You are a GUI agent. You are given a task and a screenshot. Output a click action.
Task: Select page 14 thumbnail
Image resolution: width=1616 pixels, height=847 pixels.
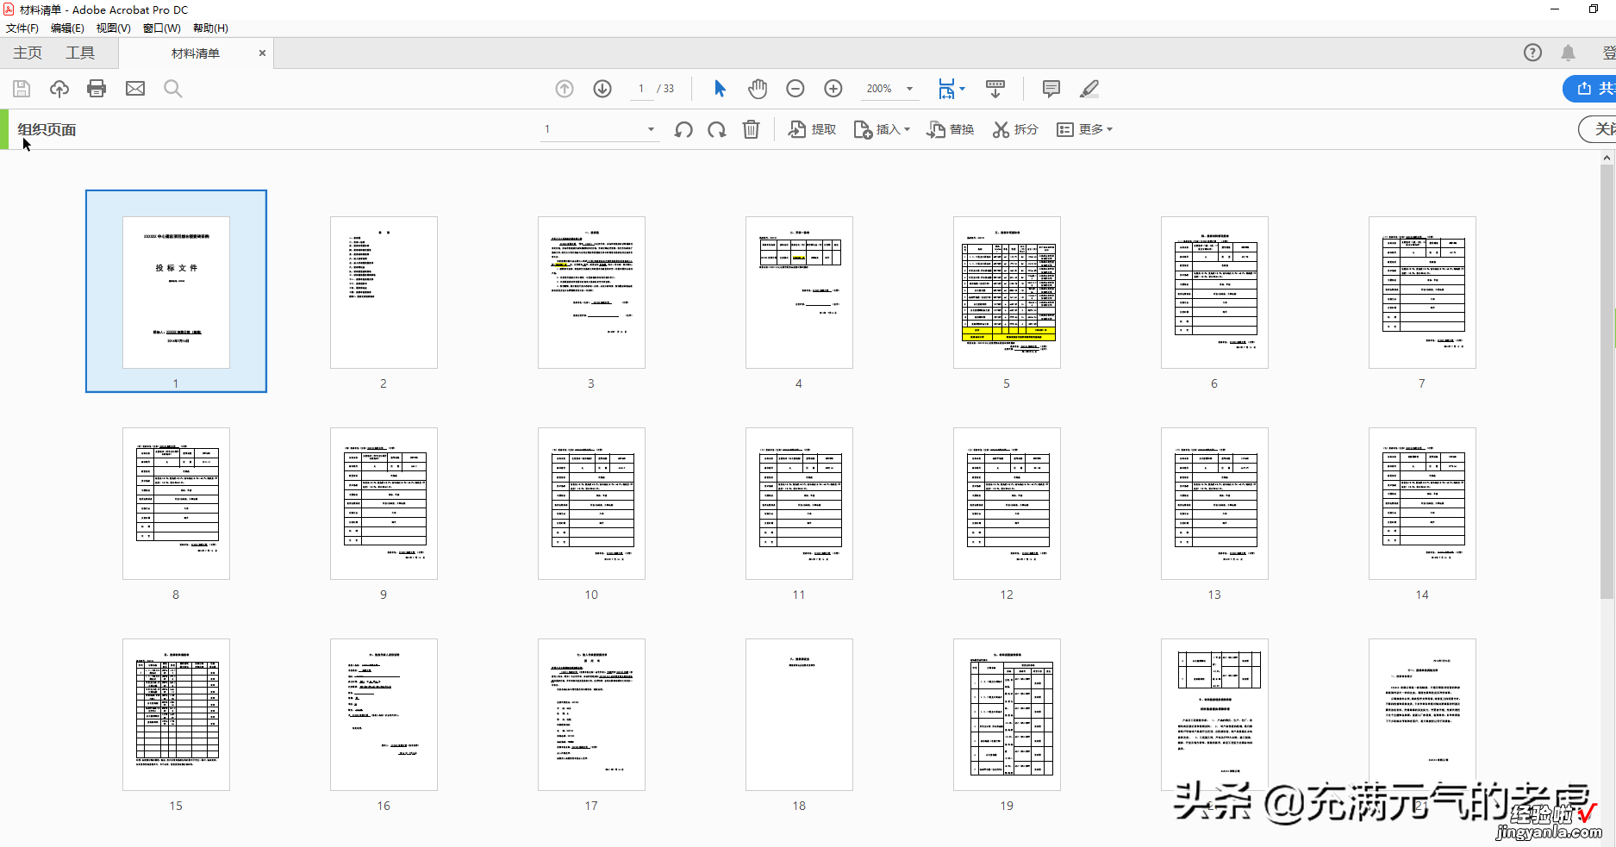tap(1422, 503)
